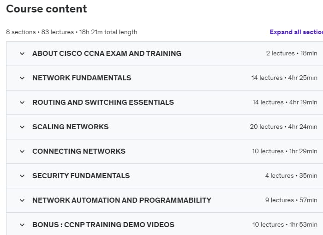Click '10 lectures • 1hr 53min' text
The width and height of the screenshot is (323, 235).
coord(285,225)
